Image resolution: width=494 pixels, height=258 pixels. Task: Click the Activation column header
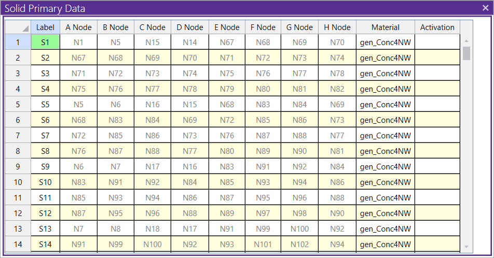coord(437,27)
